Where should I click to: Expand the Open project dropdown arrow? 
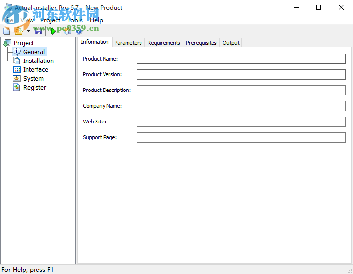28,31
